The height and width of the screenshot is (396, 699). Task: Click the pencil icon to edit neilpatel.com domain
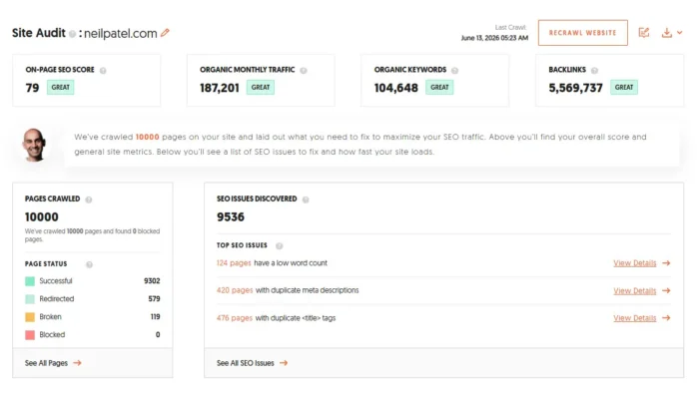tap(165, 33)
